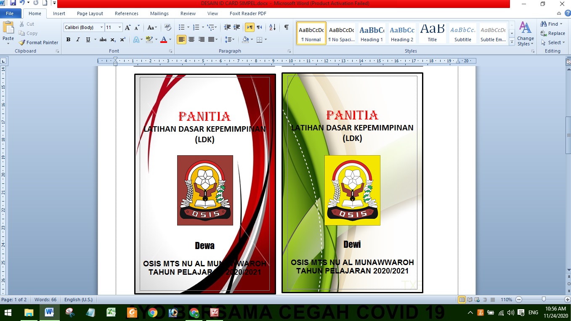Open the font size dropdown
The height and width of the screenshot is (321, 571).
coord(120,27)
